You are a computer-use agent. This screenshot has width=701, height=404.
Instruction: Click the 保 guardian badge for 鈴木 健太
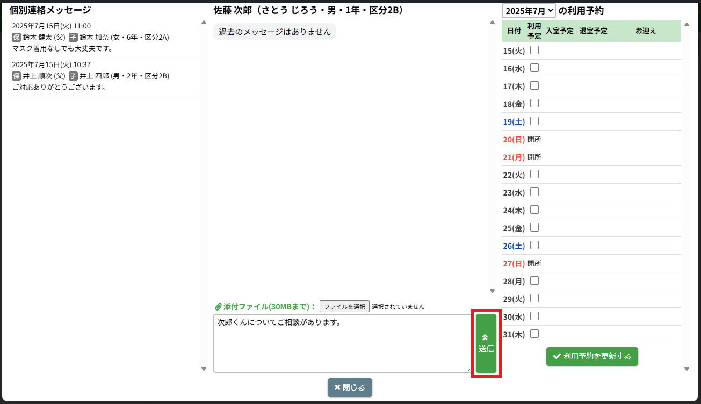[x=16, y=37]
